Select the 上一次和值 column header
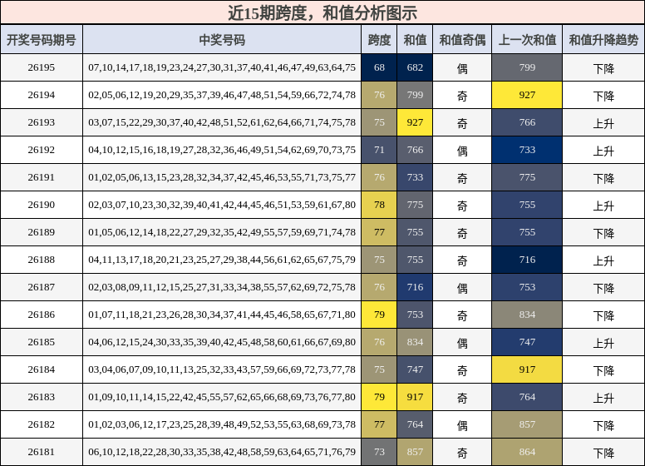 tap(527, 40)
